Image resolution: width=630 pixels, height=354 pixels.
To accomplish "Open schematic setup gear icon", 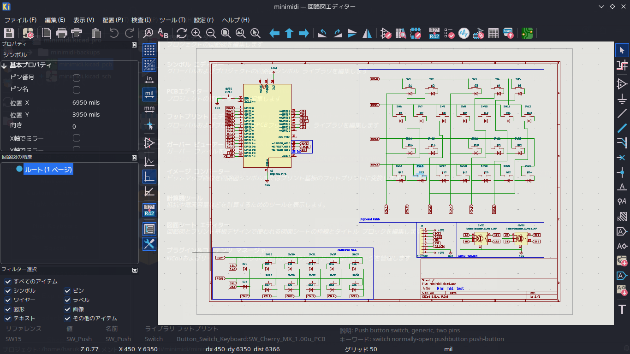I will (x=28, y=33).
